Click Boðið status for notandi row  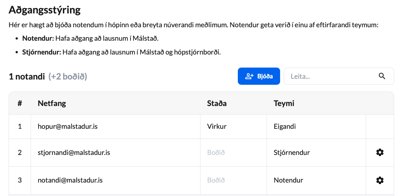[x=216, y=180]
